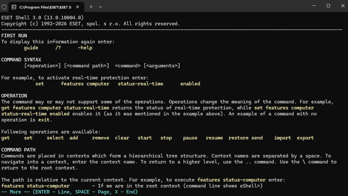The height and width of the screenshot is (196, 348).
Task: Minimize the terminal window
Action: [314, 6]
